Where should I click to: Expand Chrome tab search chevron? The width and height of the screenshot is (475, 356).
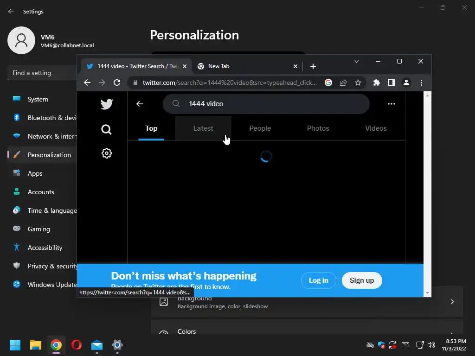pos(357,61)
